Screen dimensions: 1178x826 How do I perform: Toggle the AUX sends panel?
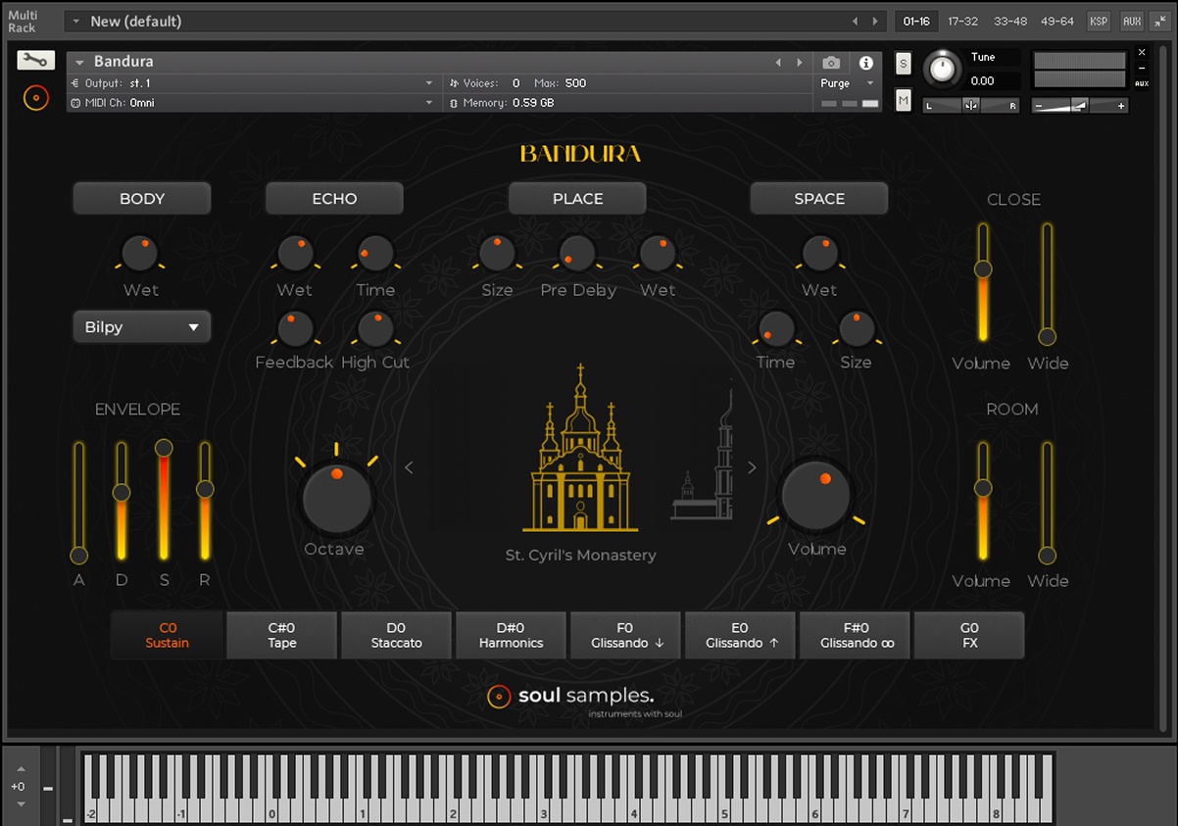(1131, 21)
